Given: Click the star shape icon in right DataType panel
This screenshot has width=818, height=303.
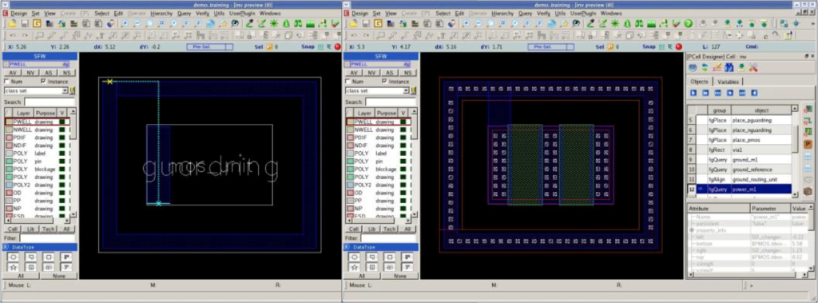Looking at the screenshot, I should click(354, 267).
